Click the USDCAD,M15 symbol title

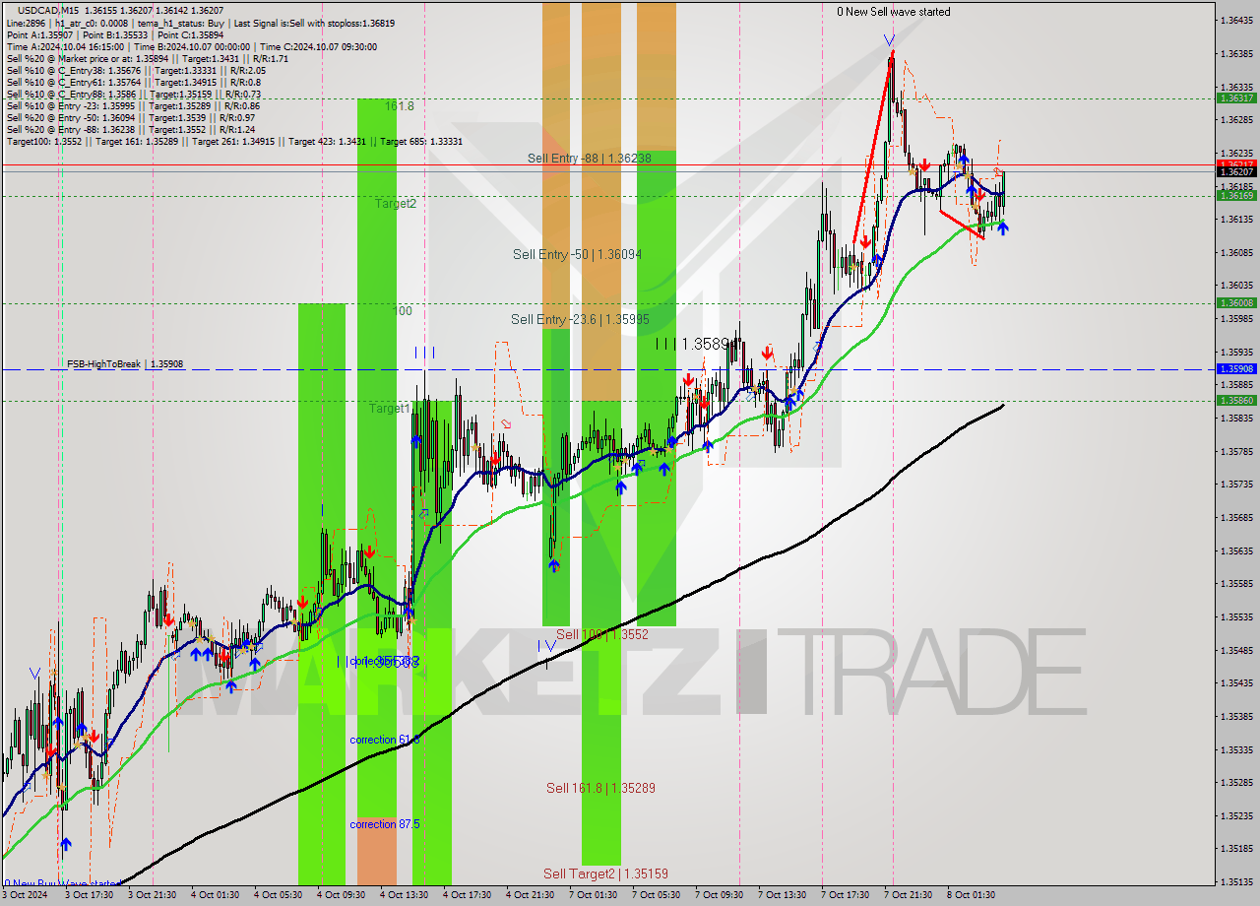(49, 9)
